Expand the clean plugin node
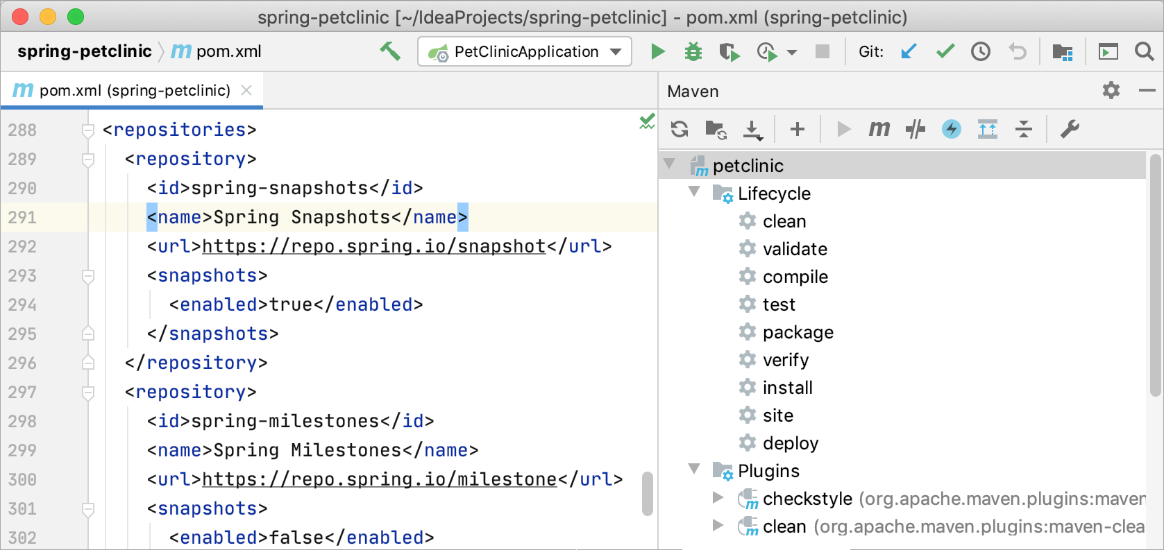The image size is (1164, 550). [718, 525]
